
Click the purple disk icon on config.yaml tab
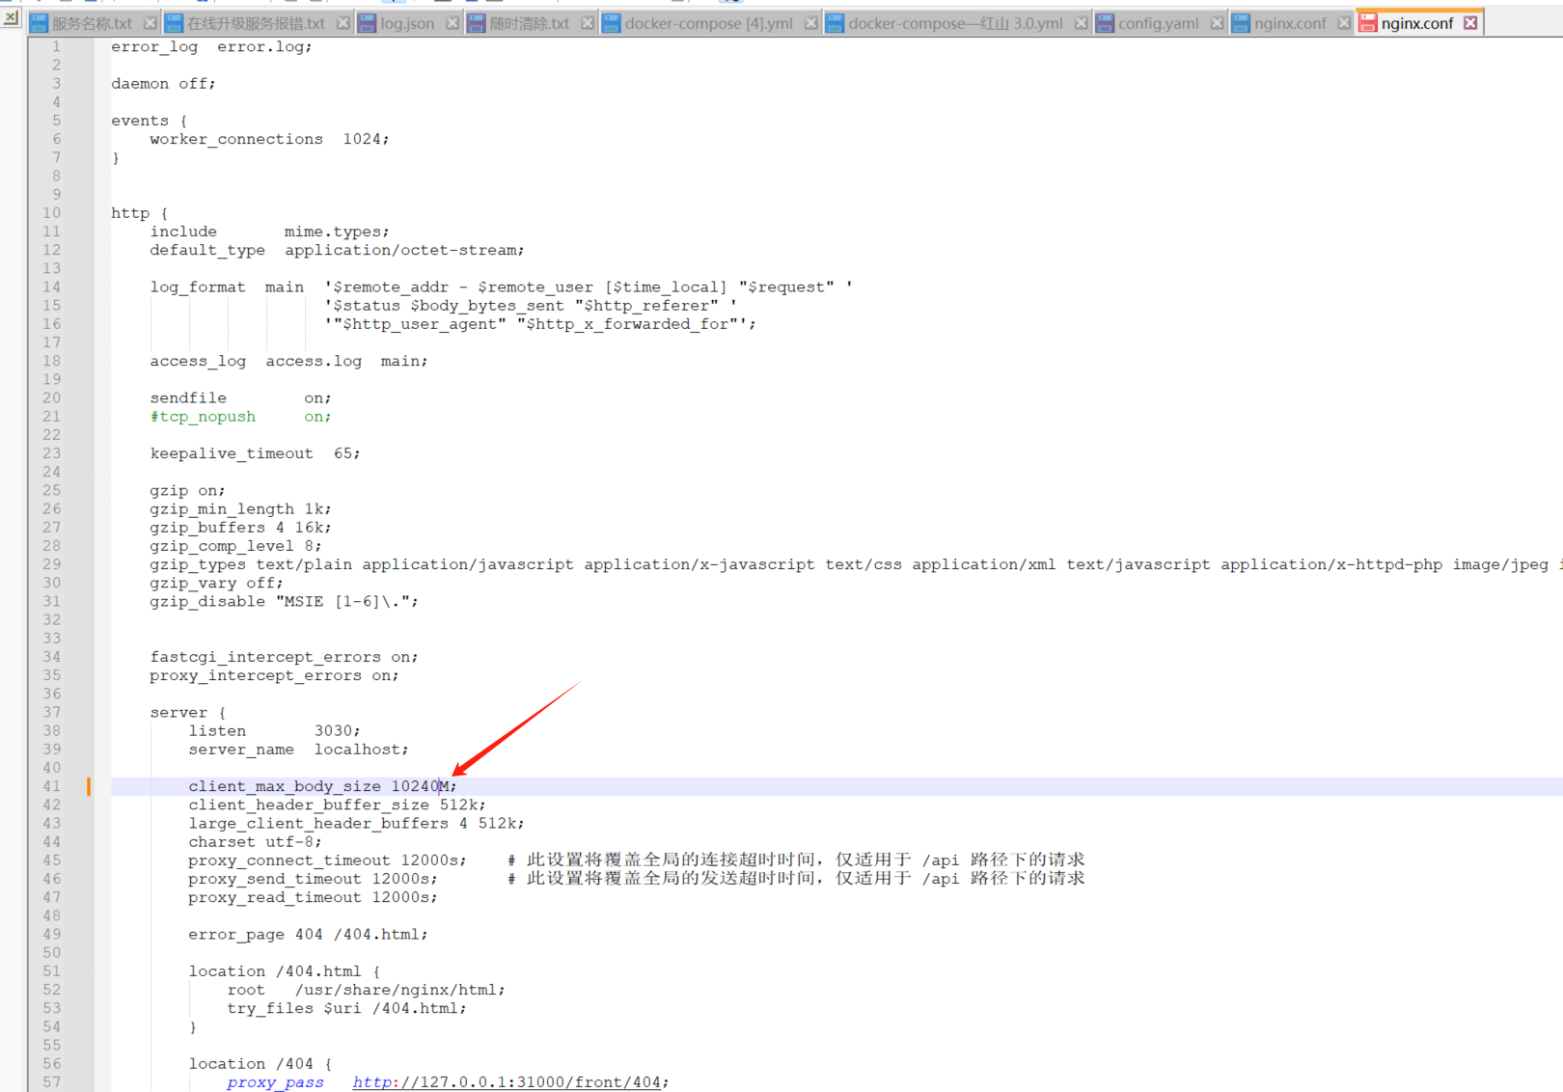[x=1105, y=23]
